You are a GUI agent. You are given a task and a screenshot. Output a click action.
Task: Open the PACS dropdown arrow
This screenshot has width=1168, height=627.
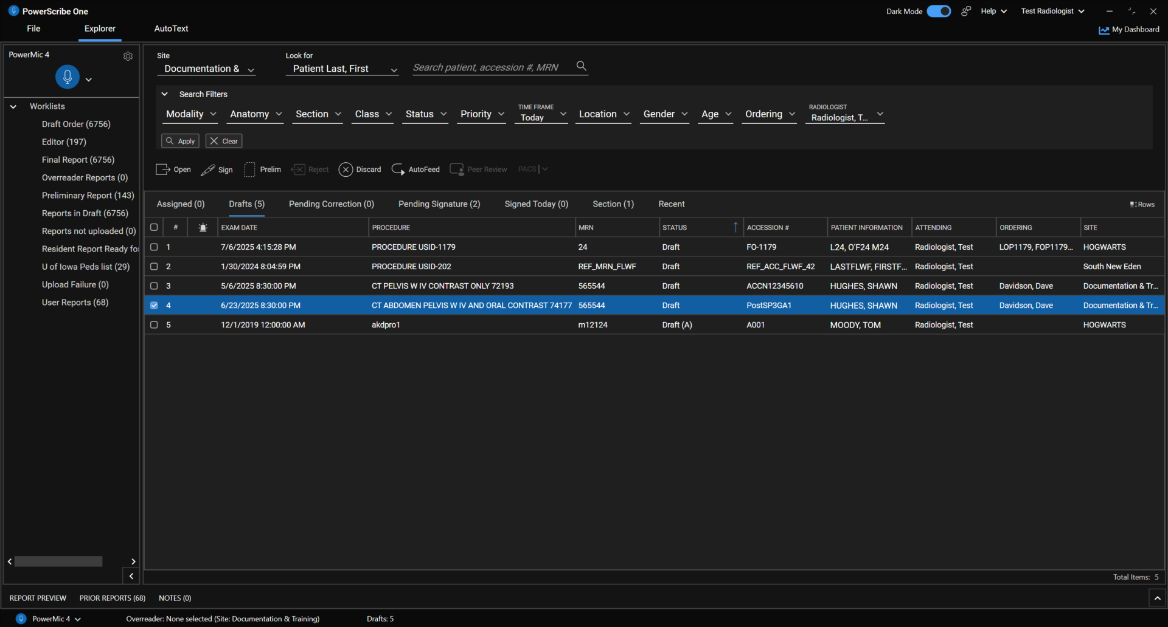tap(545, 170)
